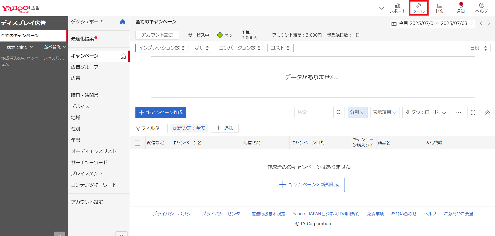Click the フィルター funnel icon
This screenshot has width=495, height=236.
click(138, 129)
